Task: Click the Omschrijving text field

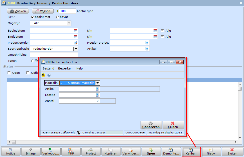Action: click(x=54, y=55)
